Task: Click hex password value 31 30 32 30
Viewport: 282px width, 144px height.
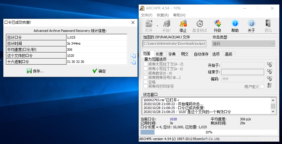Action: (x=96, y=62)
